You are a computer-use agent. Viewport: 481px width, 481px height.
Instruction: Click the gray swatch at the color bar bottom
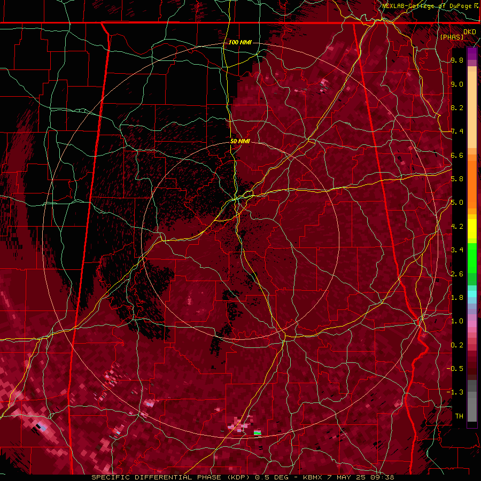(x=472, y=408)
